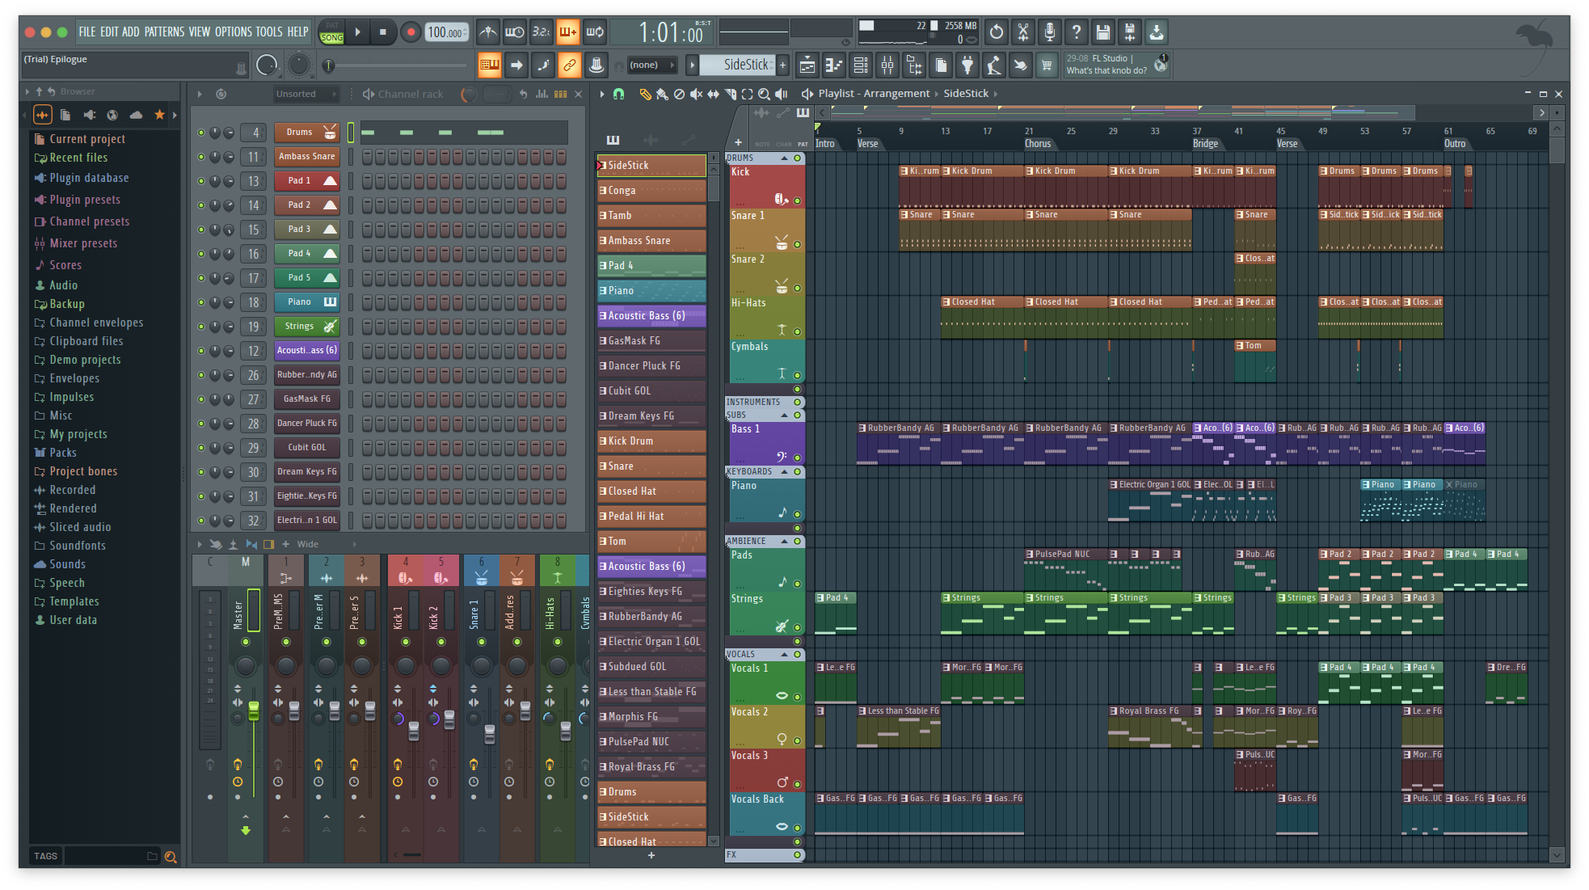Toggle Kick track mute light
The height and width of the screenshot is (890, 1589).
tap(797, 200)
